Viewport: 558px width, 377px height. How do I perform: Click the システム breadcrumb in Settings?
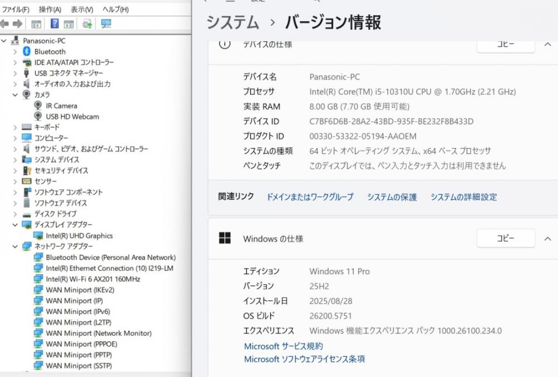(x=233, y=22)
